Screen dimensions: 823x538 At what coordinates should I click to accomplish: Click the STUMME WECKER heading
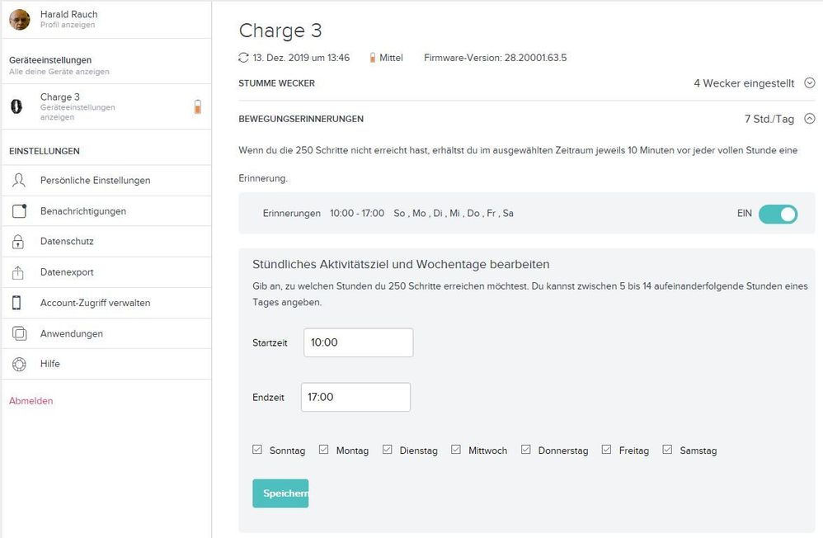point(276,83)
